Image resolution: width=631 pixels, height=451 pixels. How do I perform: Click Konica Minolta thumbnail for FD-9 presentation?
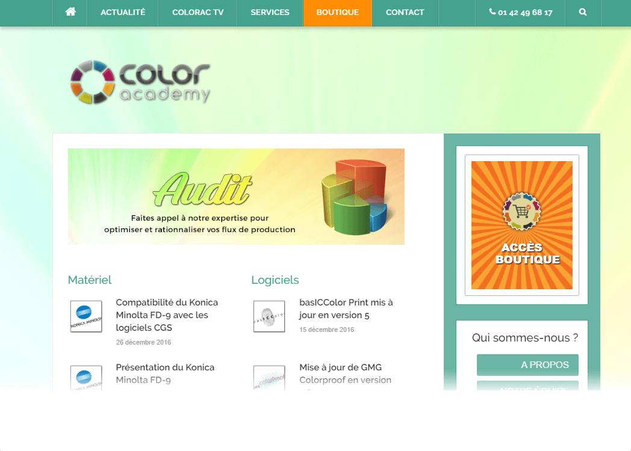pos(86,378)
